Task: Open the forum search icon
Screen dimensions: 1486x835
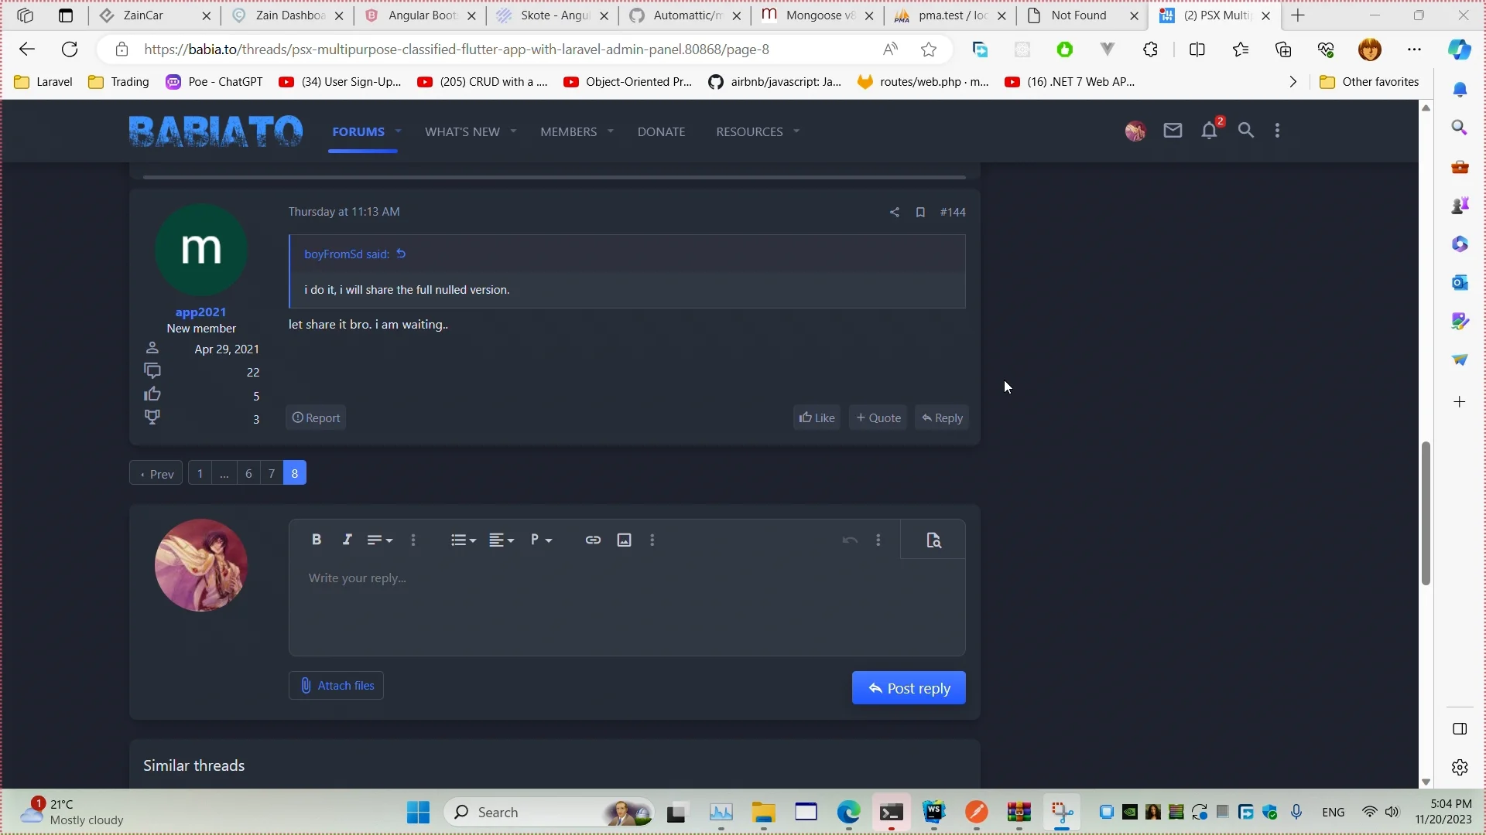Action: (1246, 131)
